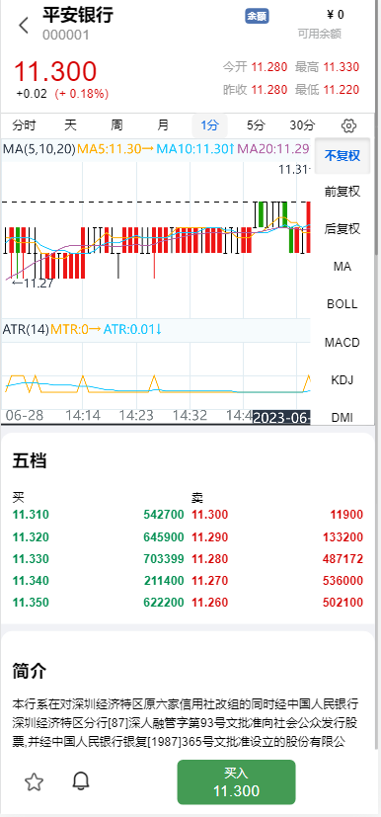Screen dimensions: 381x817
Task: Click the green 买入 11.300 button
Action: tap(236, 782)
